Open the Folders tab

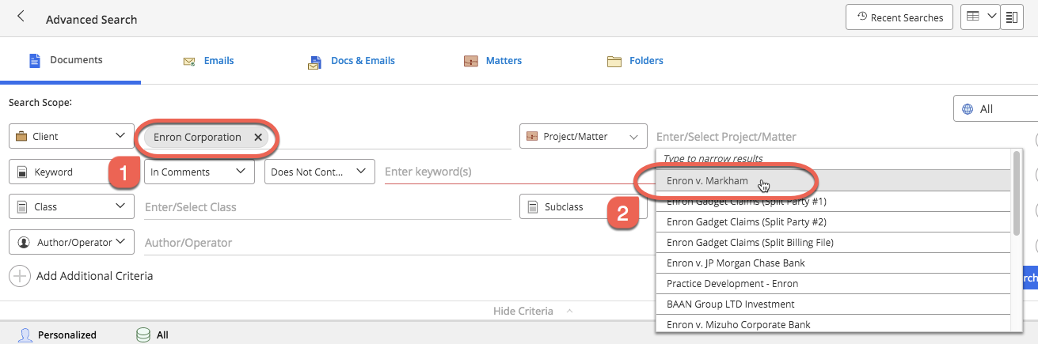636,61
